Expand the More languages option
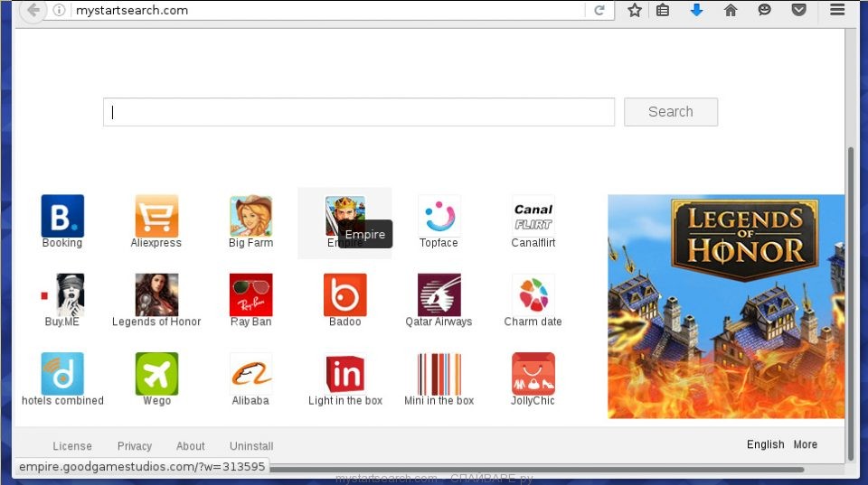 (x=805, y=444)
